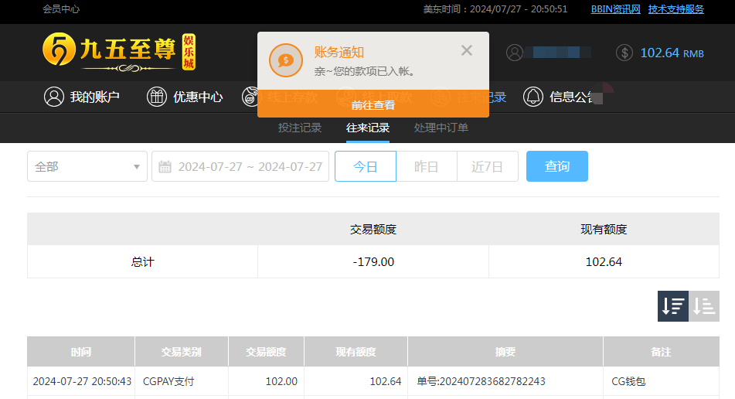Open the 全部 transaction type dropdown
This screenshot has width=735, height=399.
87,166
